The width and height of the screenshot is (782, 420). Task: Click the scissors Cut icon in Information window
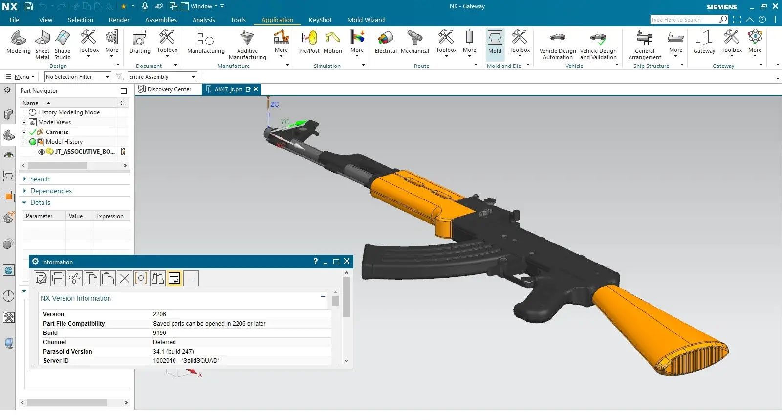[x=75, y=278]
